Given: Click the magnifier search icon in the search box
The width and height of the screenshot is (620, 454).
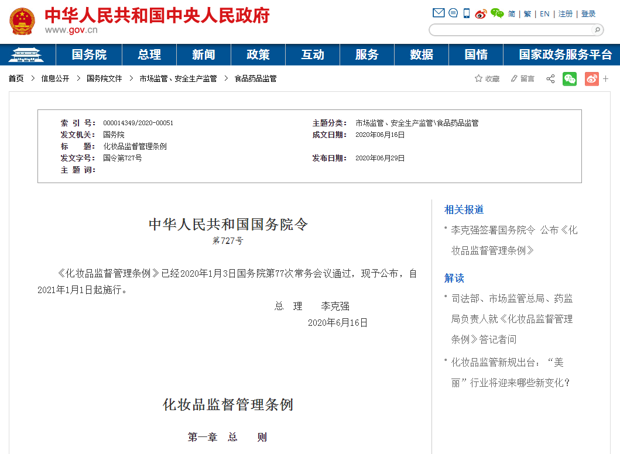Looking at the screenshot, I should coord(597,30).
